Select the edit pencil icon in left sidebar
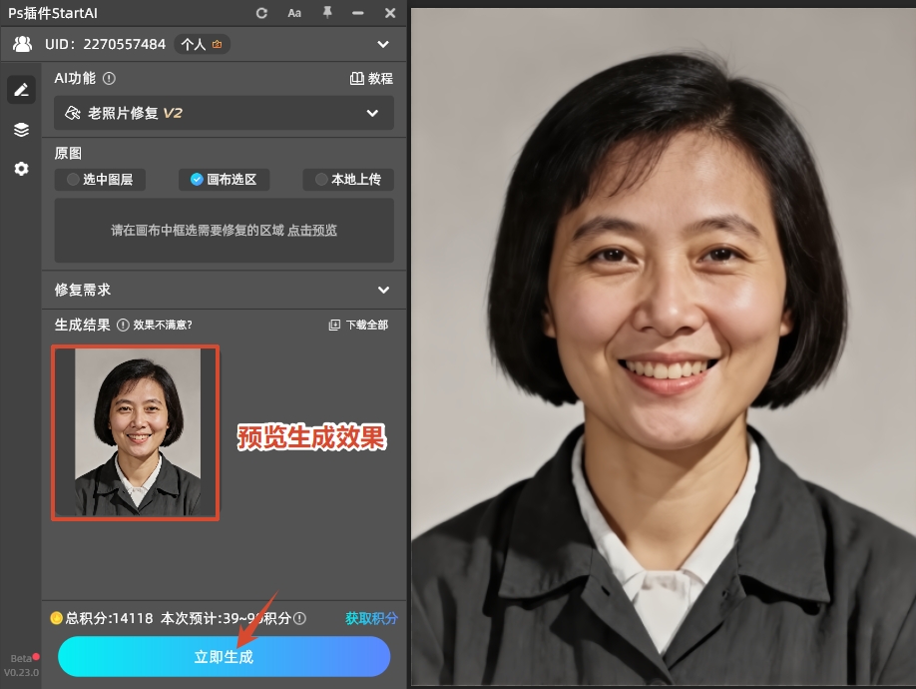 tap(21, 89)
